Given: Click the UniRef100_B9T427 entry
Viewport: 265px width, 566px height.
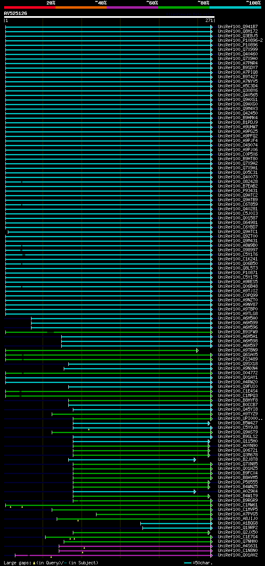Looking at the screenshot, I should (238, 77).
